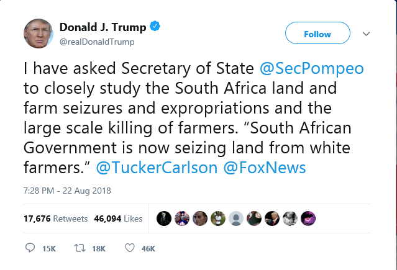Open the 7:28 PM - 22 Aug 2018 timestamp
The image size is (397, 270).
pyautogui.click(x=67, y=191)
